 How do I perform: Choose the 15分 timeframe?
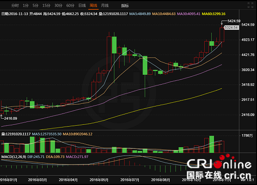pyautogui.click(x=46, y=6)
